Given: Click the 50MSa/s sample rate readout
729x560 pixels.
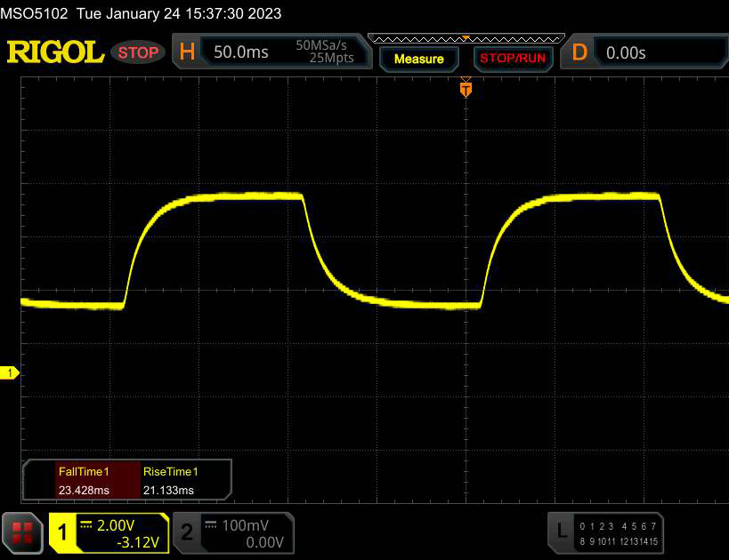Looking at the screenshot, I should [325, 44].
